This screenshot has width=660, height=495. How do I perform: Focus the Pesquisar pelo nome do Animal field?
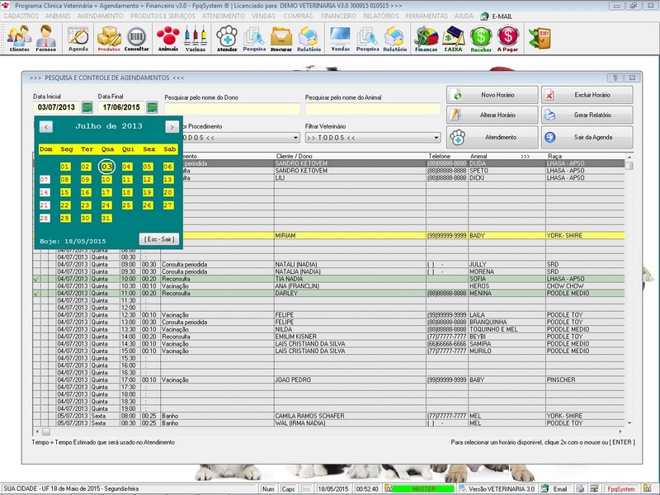click(x=372, y=108)
